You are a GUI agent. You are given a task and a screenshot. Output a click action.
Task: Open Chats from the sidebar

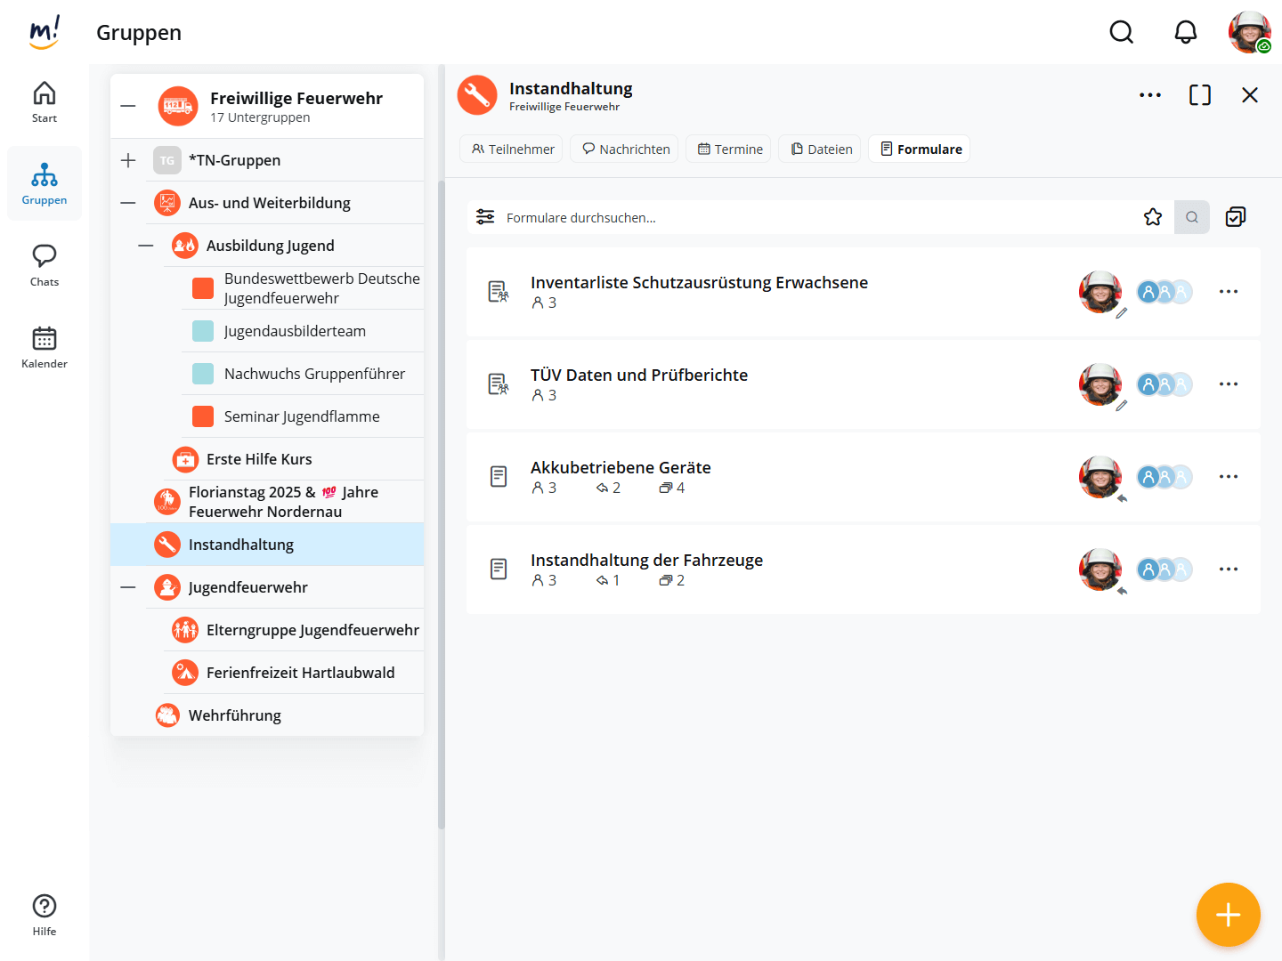(x=45, y=265)
